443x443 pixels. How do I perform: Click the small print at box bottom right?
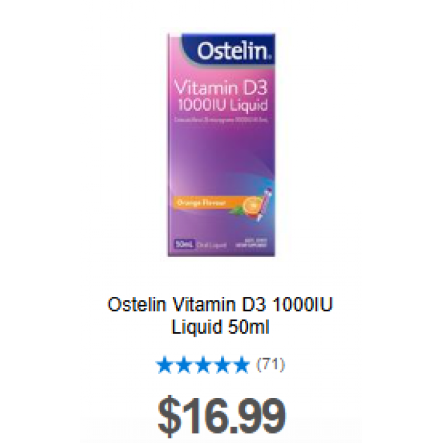(x=251, y=243)
